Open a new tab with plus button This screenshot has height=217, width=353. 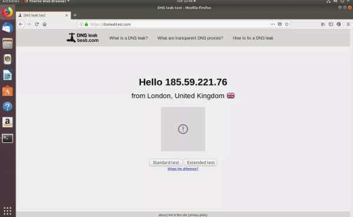pyautogui.click(x=75, y=15)
